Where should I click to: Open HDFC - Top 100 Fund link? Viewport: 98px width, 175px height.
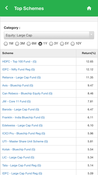coord(19,62)
